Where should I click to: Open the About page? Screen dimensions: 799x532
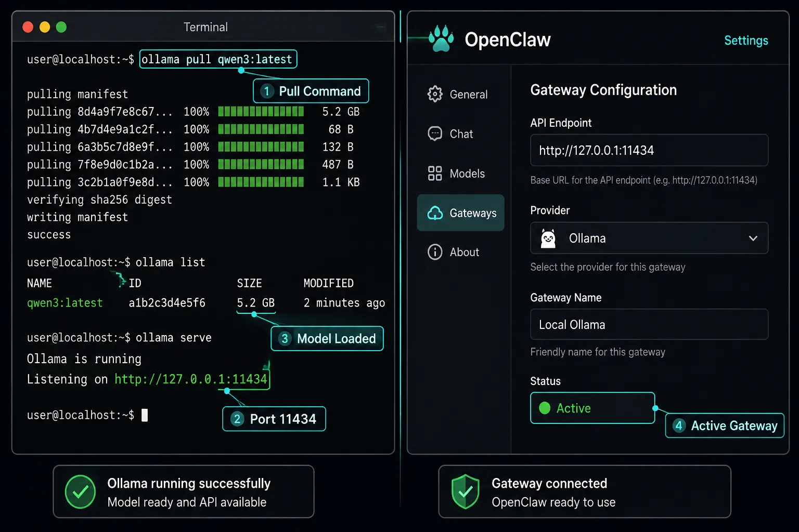click(x=460, y=252)
